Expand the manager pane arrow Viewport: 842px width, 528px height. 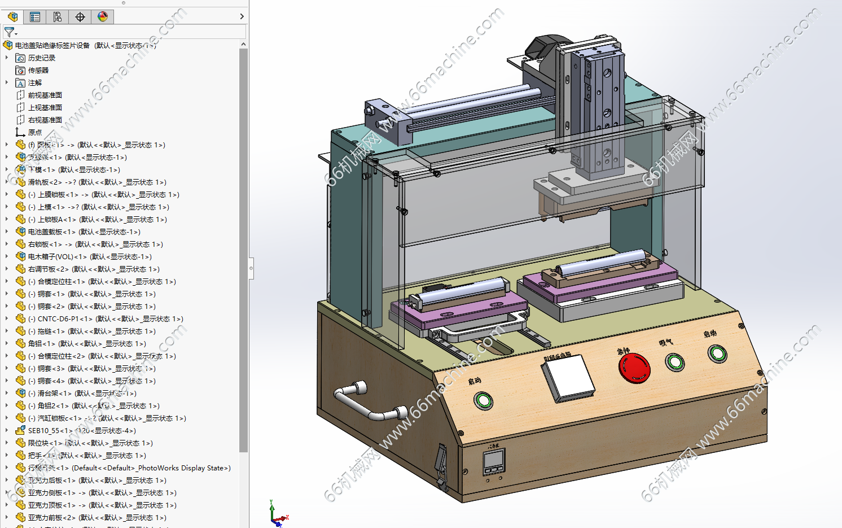(242, 17)
